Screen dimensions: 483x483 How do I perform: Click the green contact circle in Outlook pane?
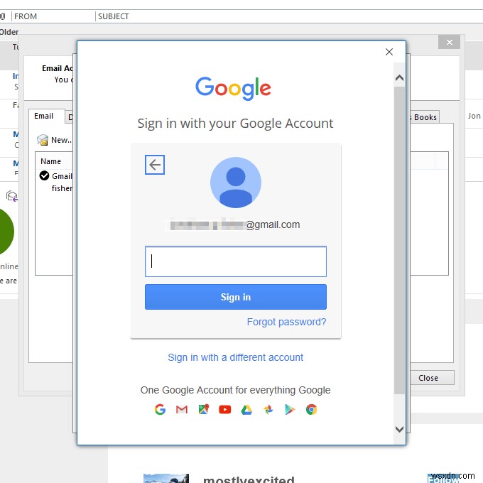[7, 232]
